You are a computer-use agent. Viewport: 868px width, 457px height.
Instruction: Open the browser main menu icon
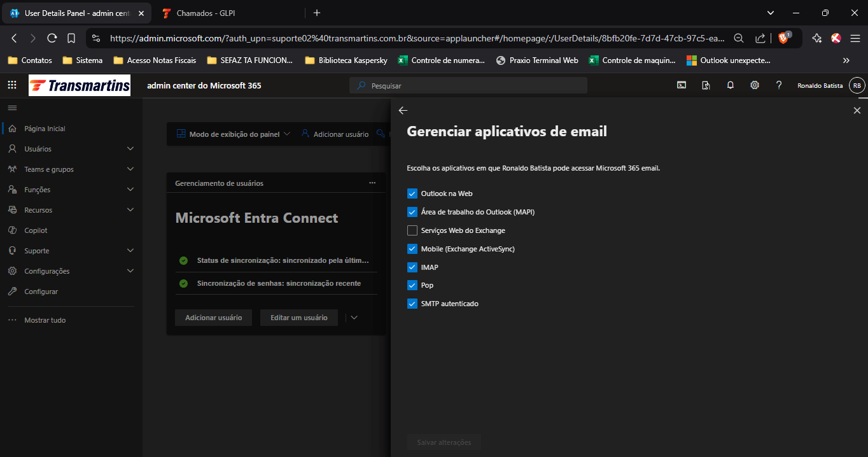(x=855, y=38)
